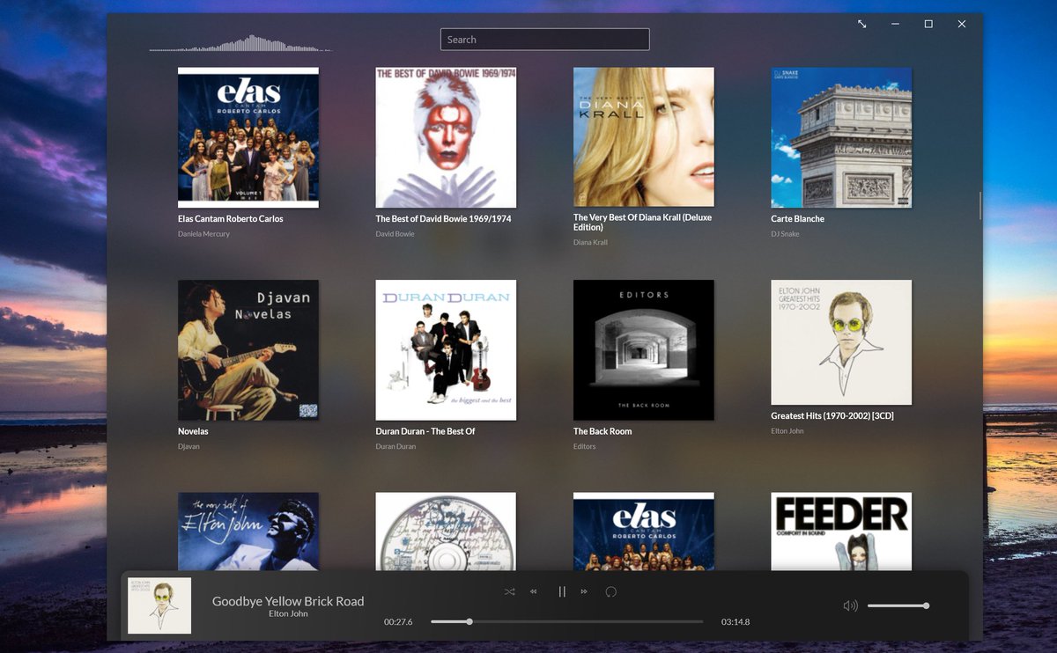Open the Diana Krall album cover
The width and height of the screenshot is (1057, 653).
click(x=644, y=137)
